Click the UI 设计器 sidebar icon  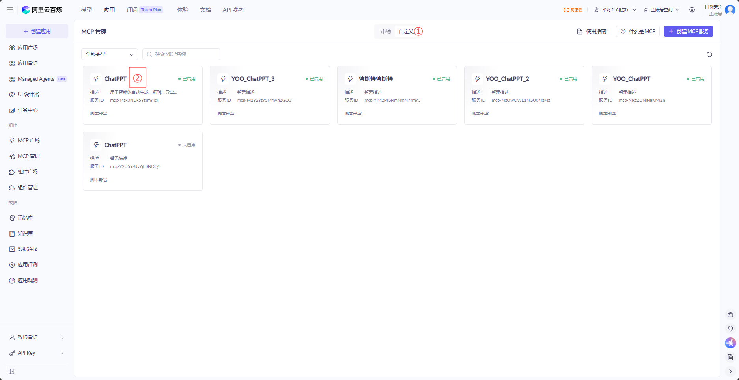12,95
